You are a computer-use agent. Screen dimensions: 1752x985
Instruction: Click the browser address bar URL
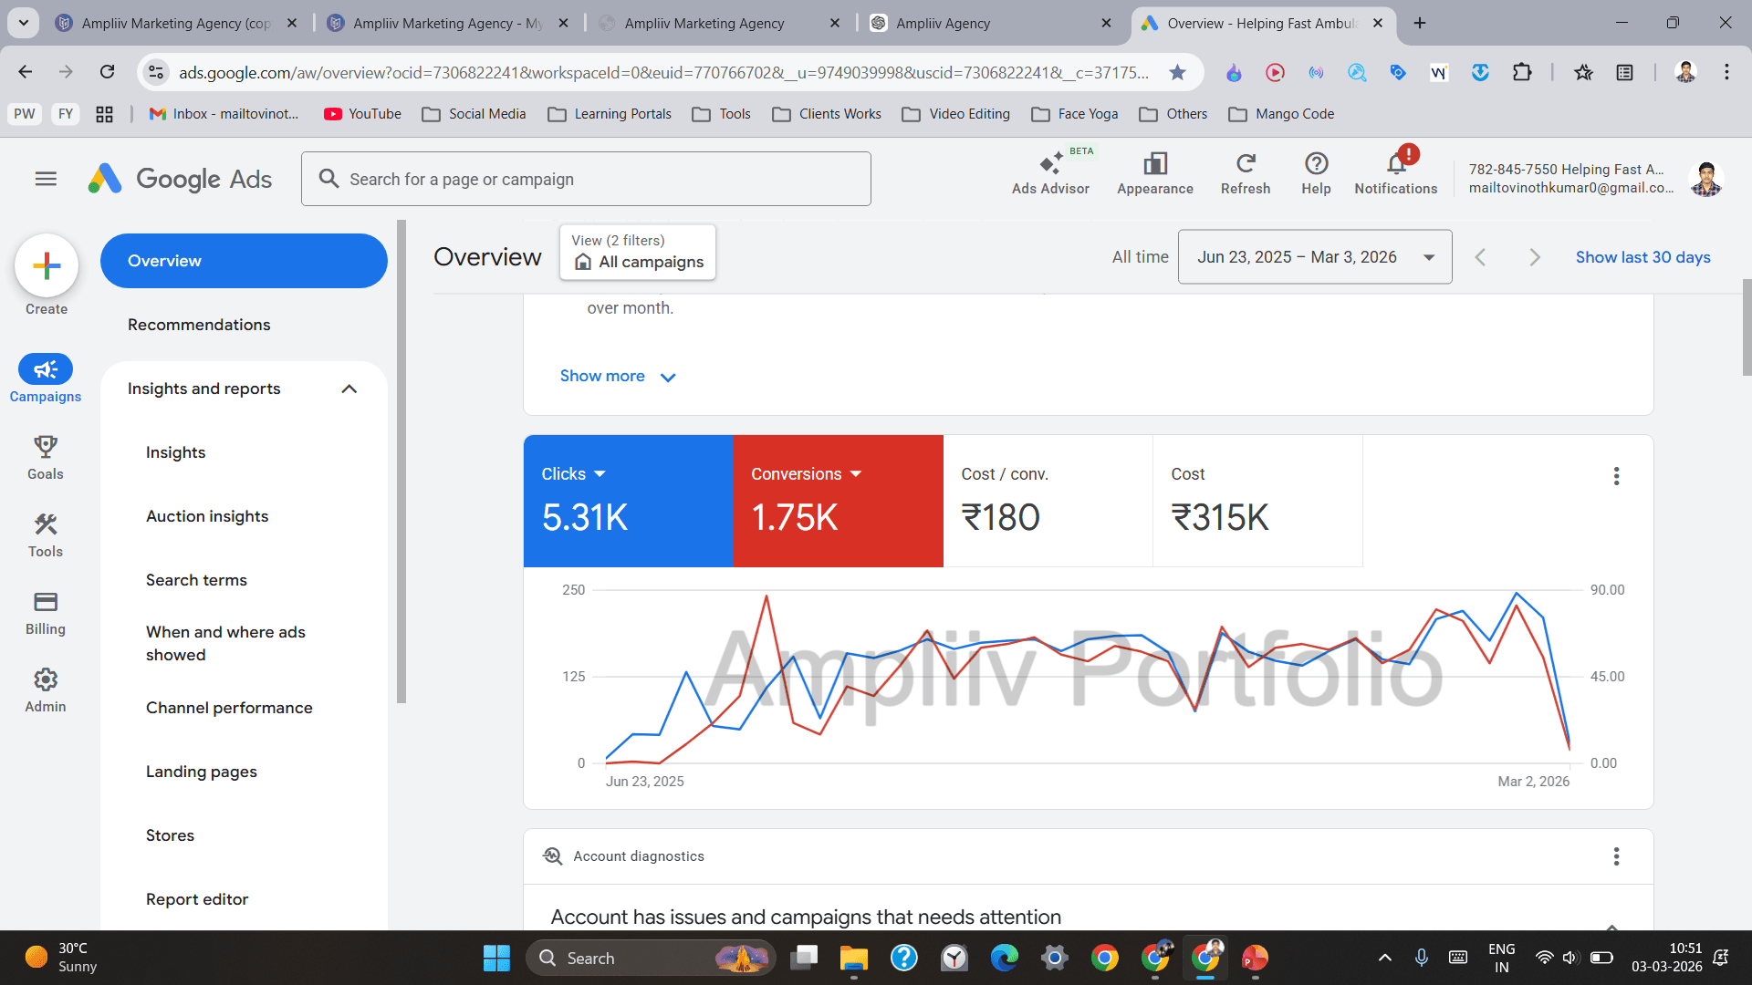(663, 72)
